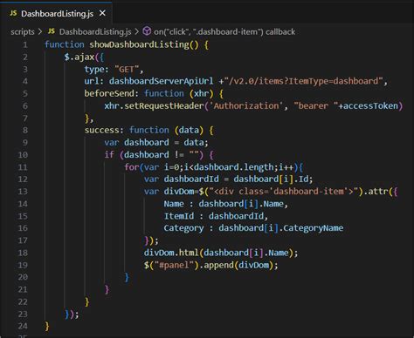Click the final closing brace on line 24
Screen dimensions: 414x338
pos(47,327)
